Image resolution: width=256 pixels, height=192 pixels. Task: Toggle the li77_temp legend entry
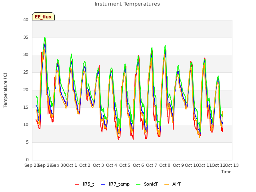(x=115, y=184)
